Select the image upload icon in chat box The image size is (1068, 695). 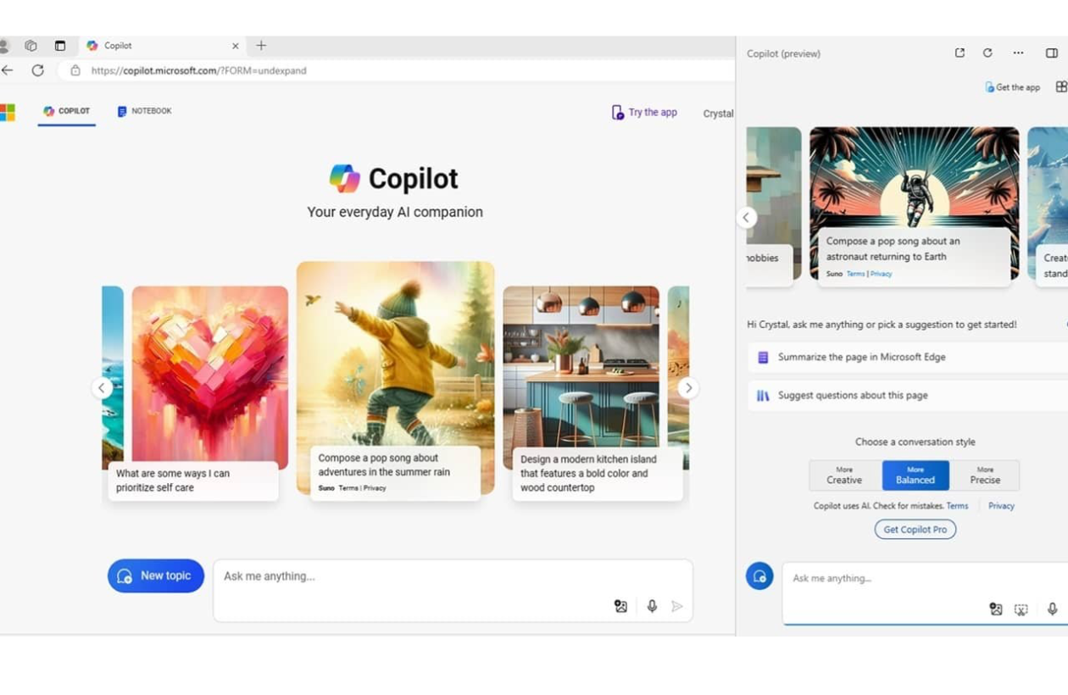click(x=621, y=606)
